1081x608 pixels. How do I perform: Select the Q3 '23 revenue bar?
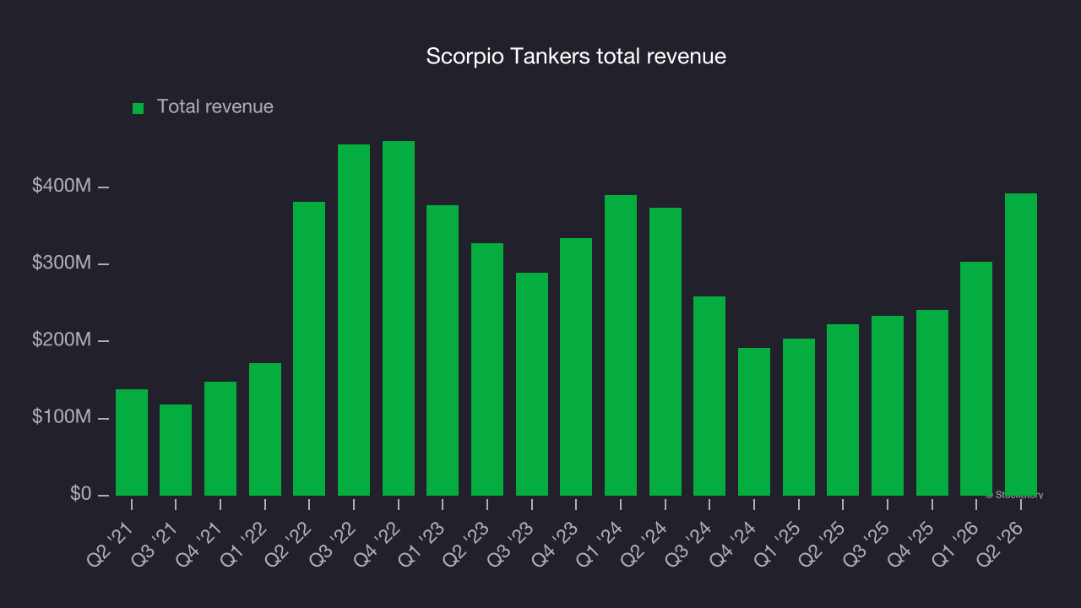532,384
